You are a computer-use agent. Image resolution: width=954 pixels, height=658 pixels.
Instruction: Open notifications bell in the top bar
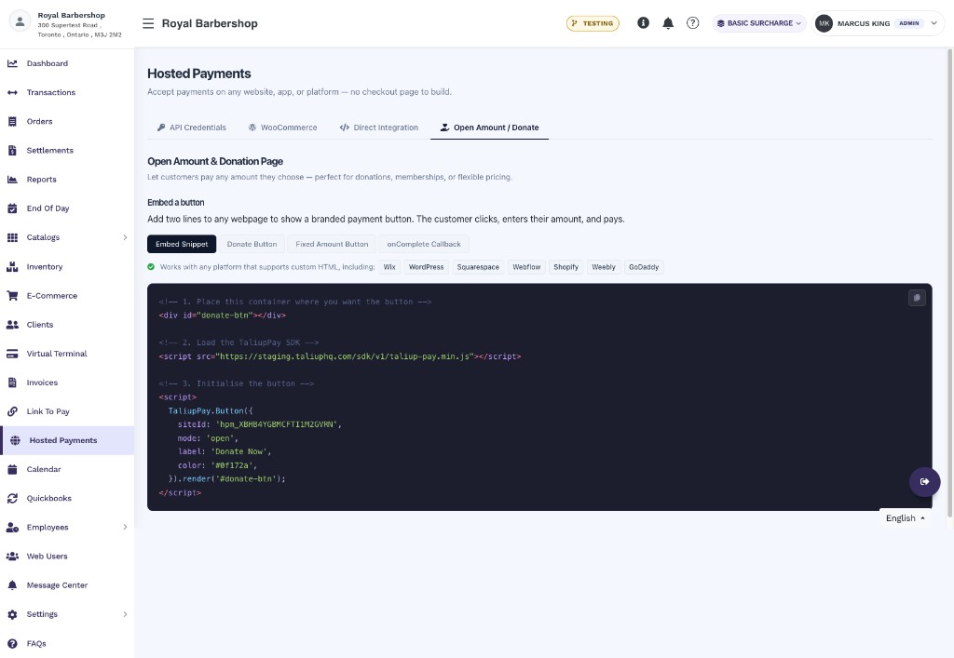click(x=668, y=23)
